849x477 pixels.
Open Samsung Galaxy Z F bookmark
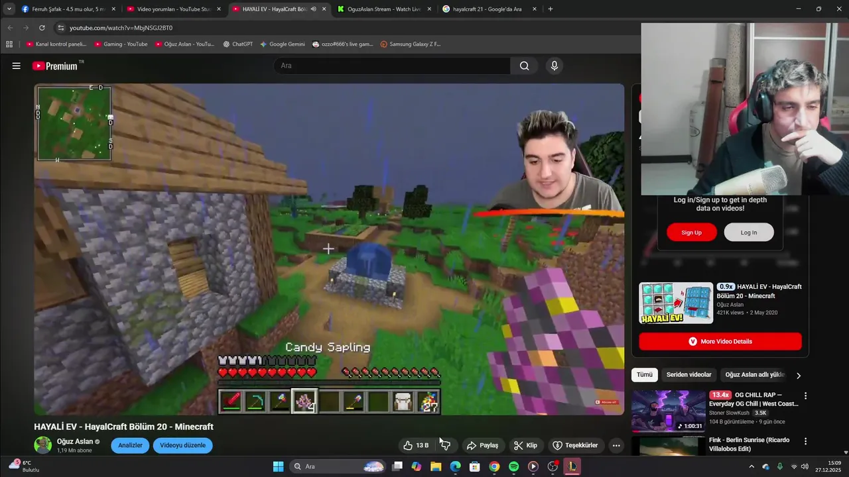coord(411,44)
